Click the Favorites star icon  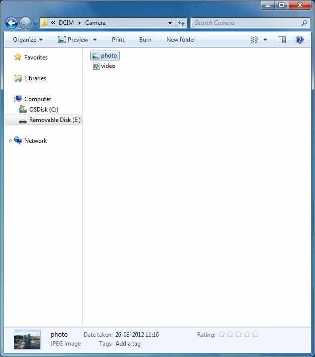[x=18, y=58]
